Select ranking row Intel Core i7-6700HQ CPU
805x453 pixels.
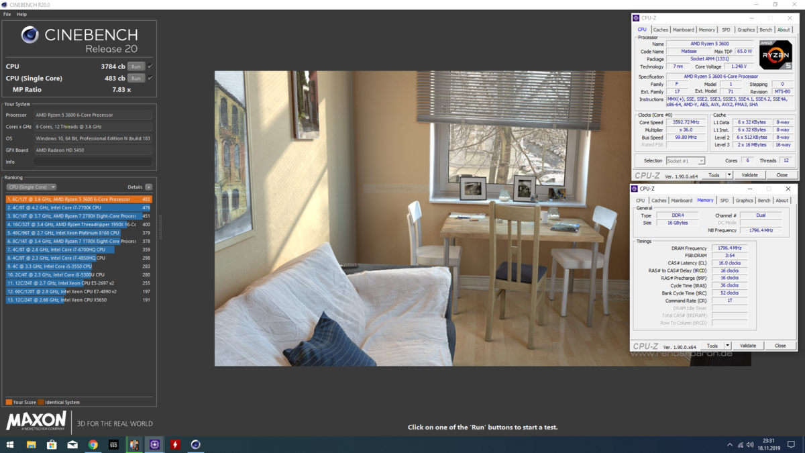79,250
